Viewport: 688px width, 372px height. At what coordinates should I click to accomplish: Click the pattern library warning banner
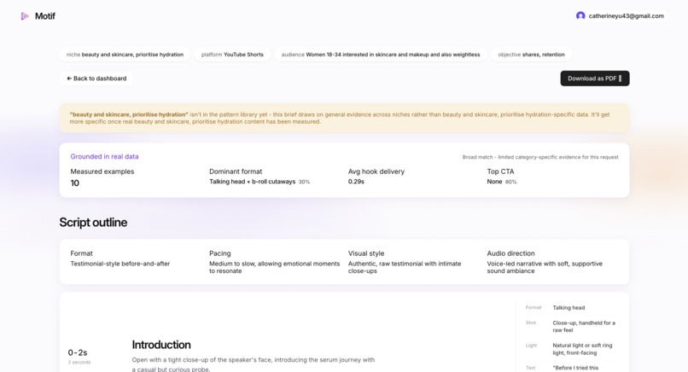344,118
